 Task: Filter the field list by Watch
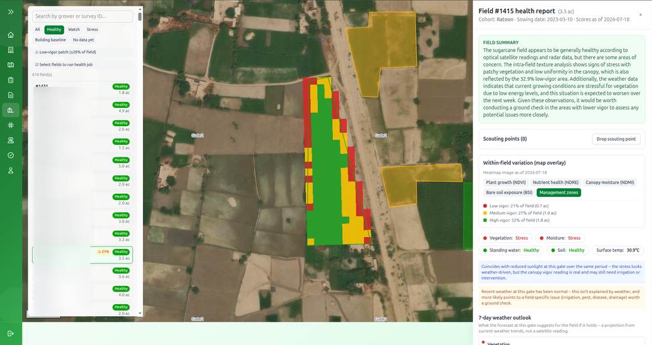point(74,29)
